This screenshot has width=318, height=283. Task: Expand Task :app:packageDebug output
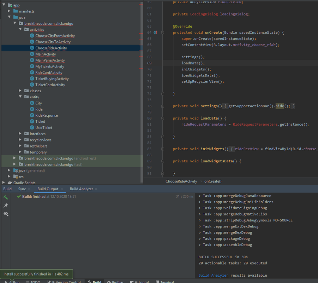coord(200,239)
